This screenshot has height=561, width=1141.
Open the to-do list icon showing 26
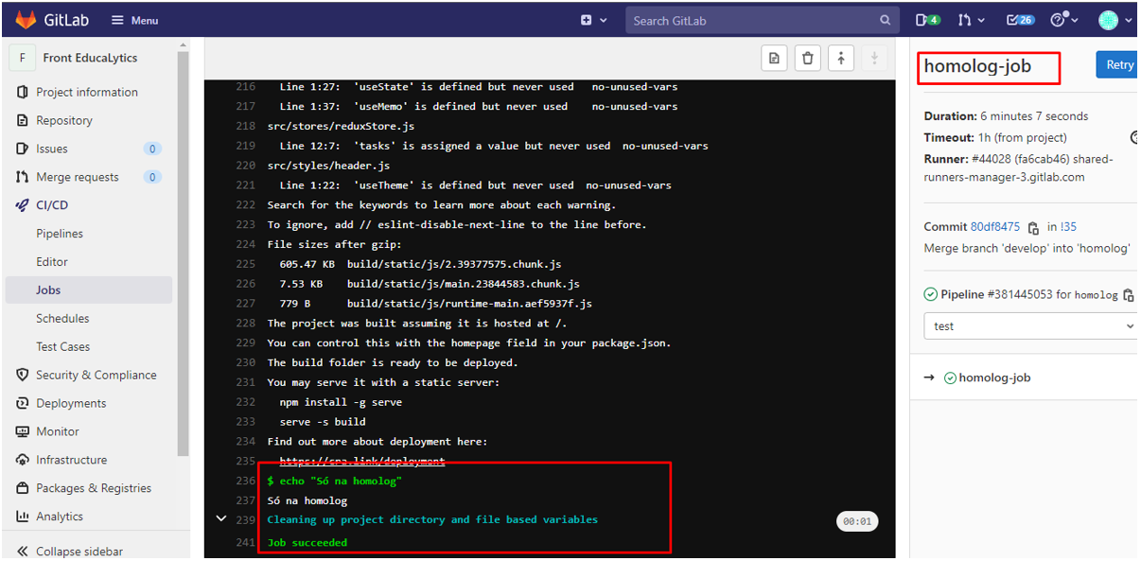(x=1020, y=20)
